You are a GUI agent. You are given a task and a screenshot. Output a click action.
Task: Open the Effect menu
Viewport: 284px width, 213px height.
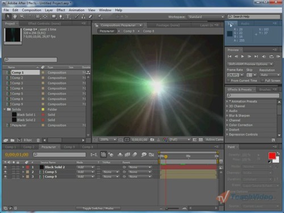(x=61, y=10)
